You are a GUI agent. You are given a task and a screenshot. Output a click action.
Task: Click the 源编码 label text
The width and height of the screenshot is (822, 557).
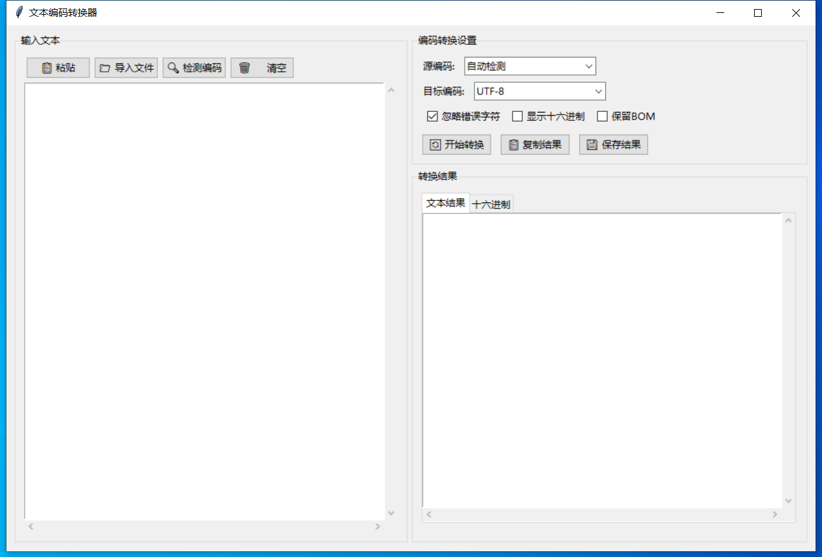tap(439, 66)
